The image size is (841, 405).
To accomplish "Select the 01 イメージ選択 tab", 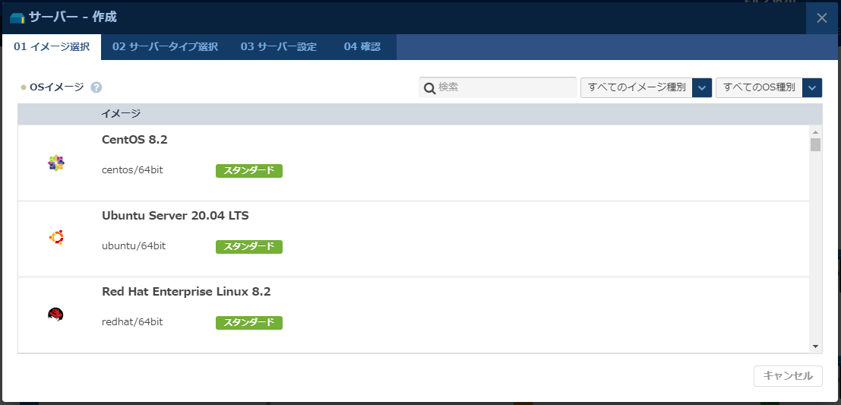I will (52, 47).
